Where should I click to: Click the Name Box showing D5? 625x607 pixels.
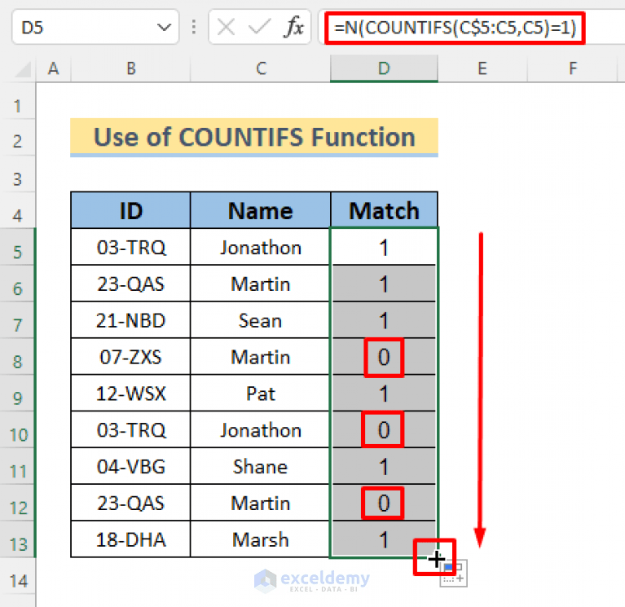pyautogui.click(x=95, y=28)
